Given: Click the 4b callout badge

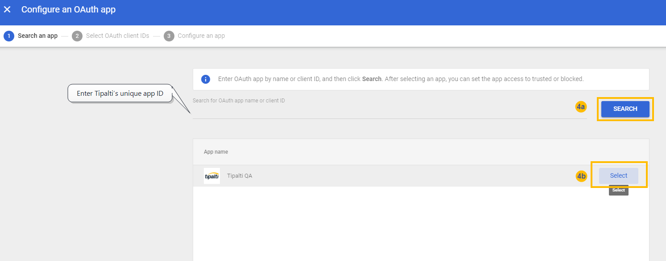Looking at the screenshot, I should (x=582, y=176).
